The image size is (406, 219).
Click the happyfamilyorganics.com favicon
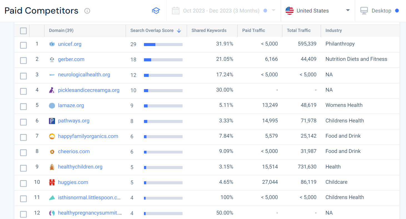(x=52, y=136)
